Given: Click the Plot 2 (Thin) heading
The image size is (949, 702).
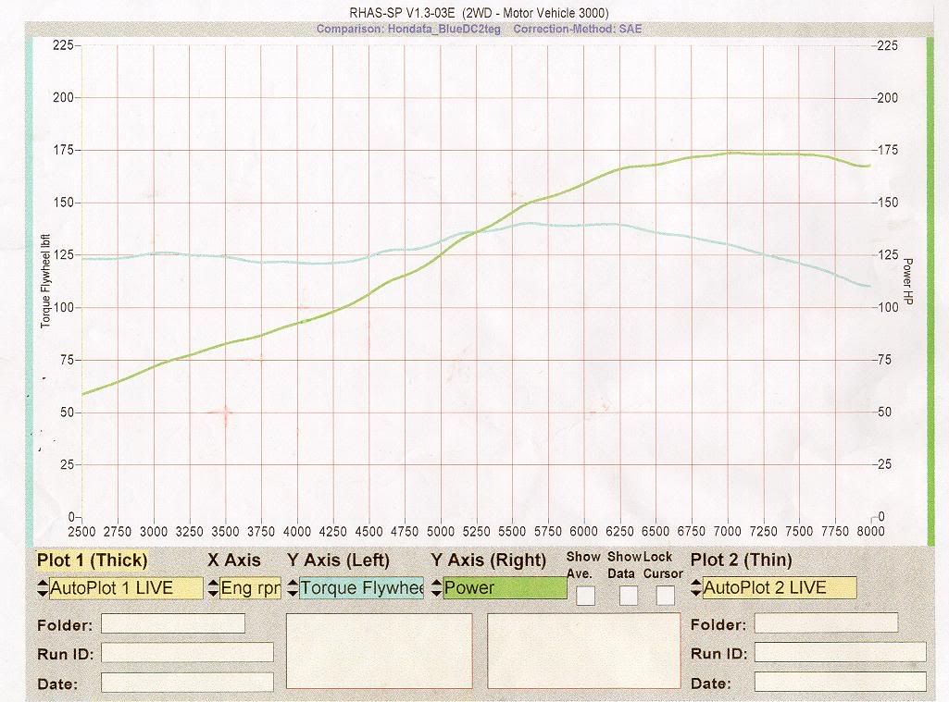Looking at the screenshot, I should 742,560.
